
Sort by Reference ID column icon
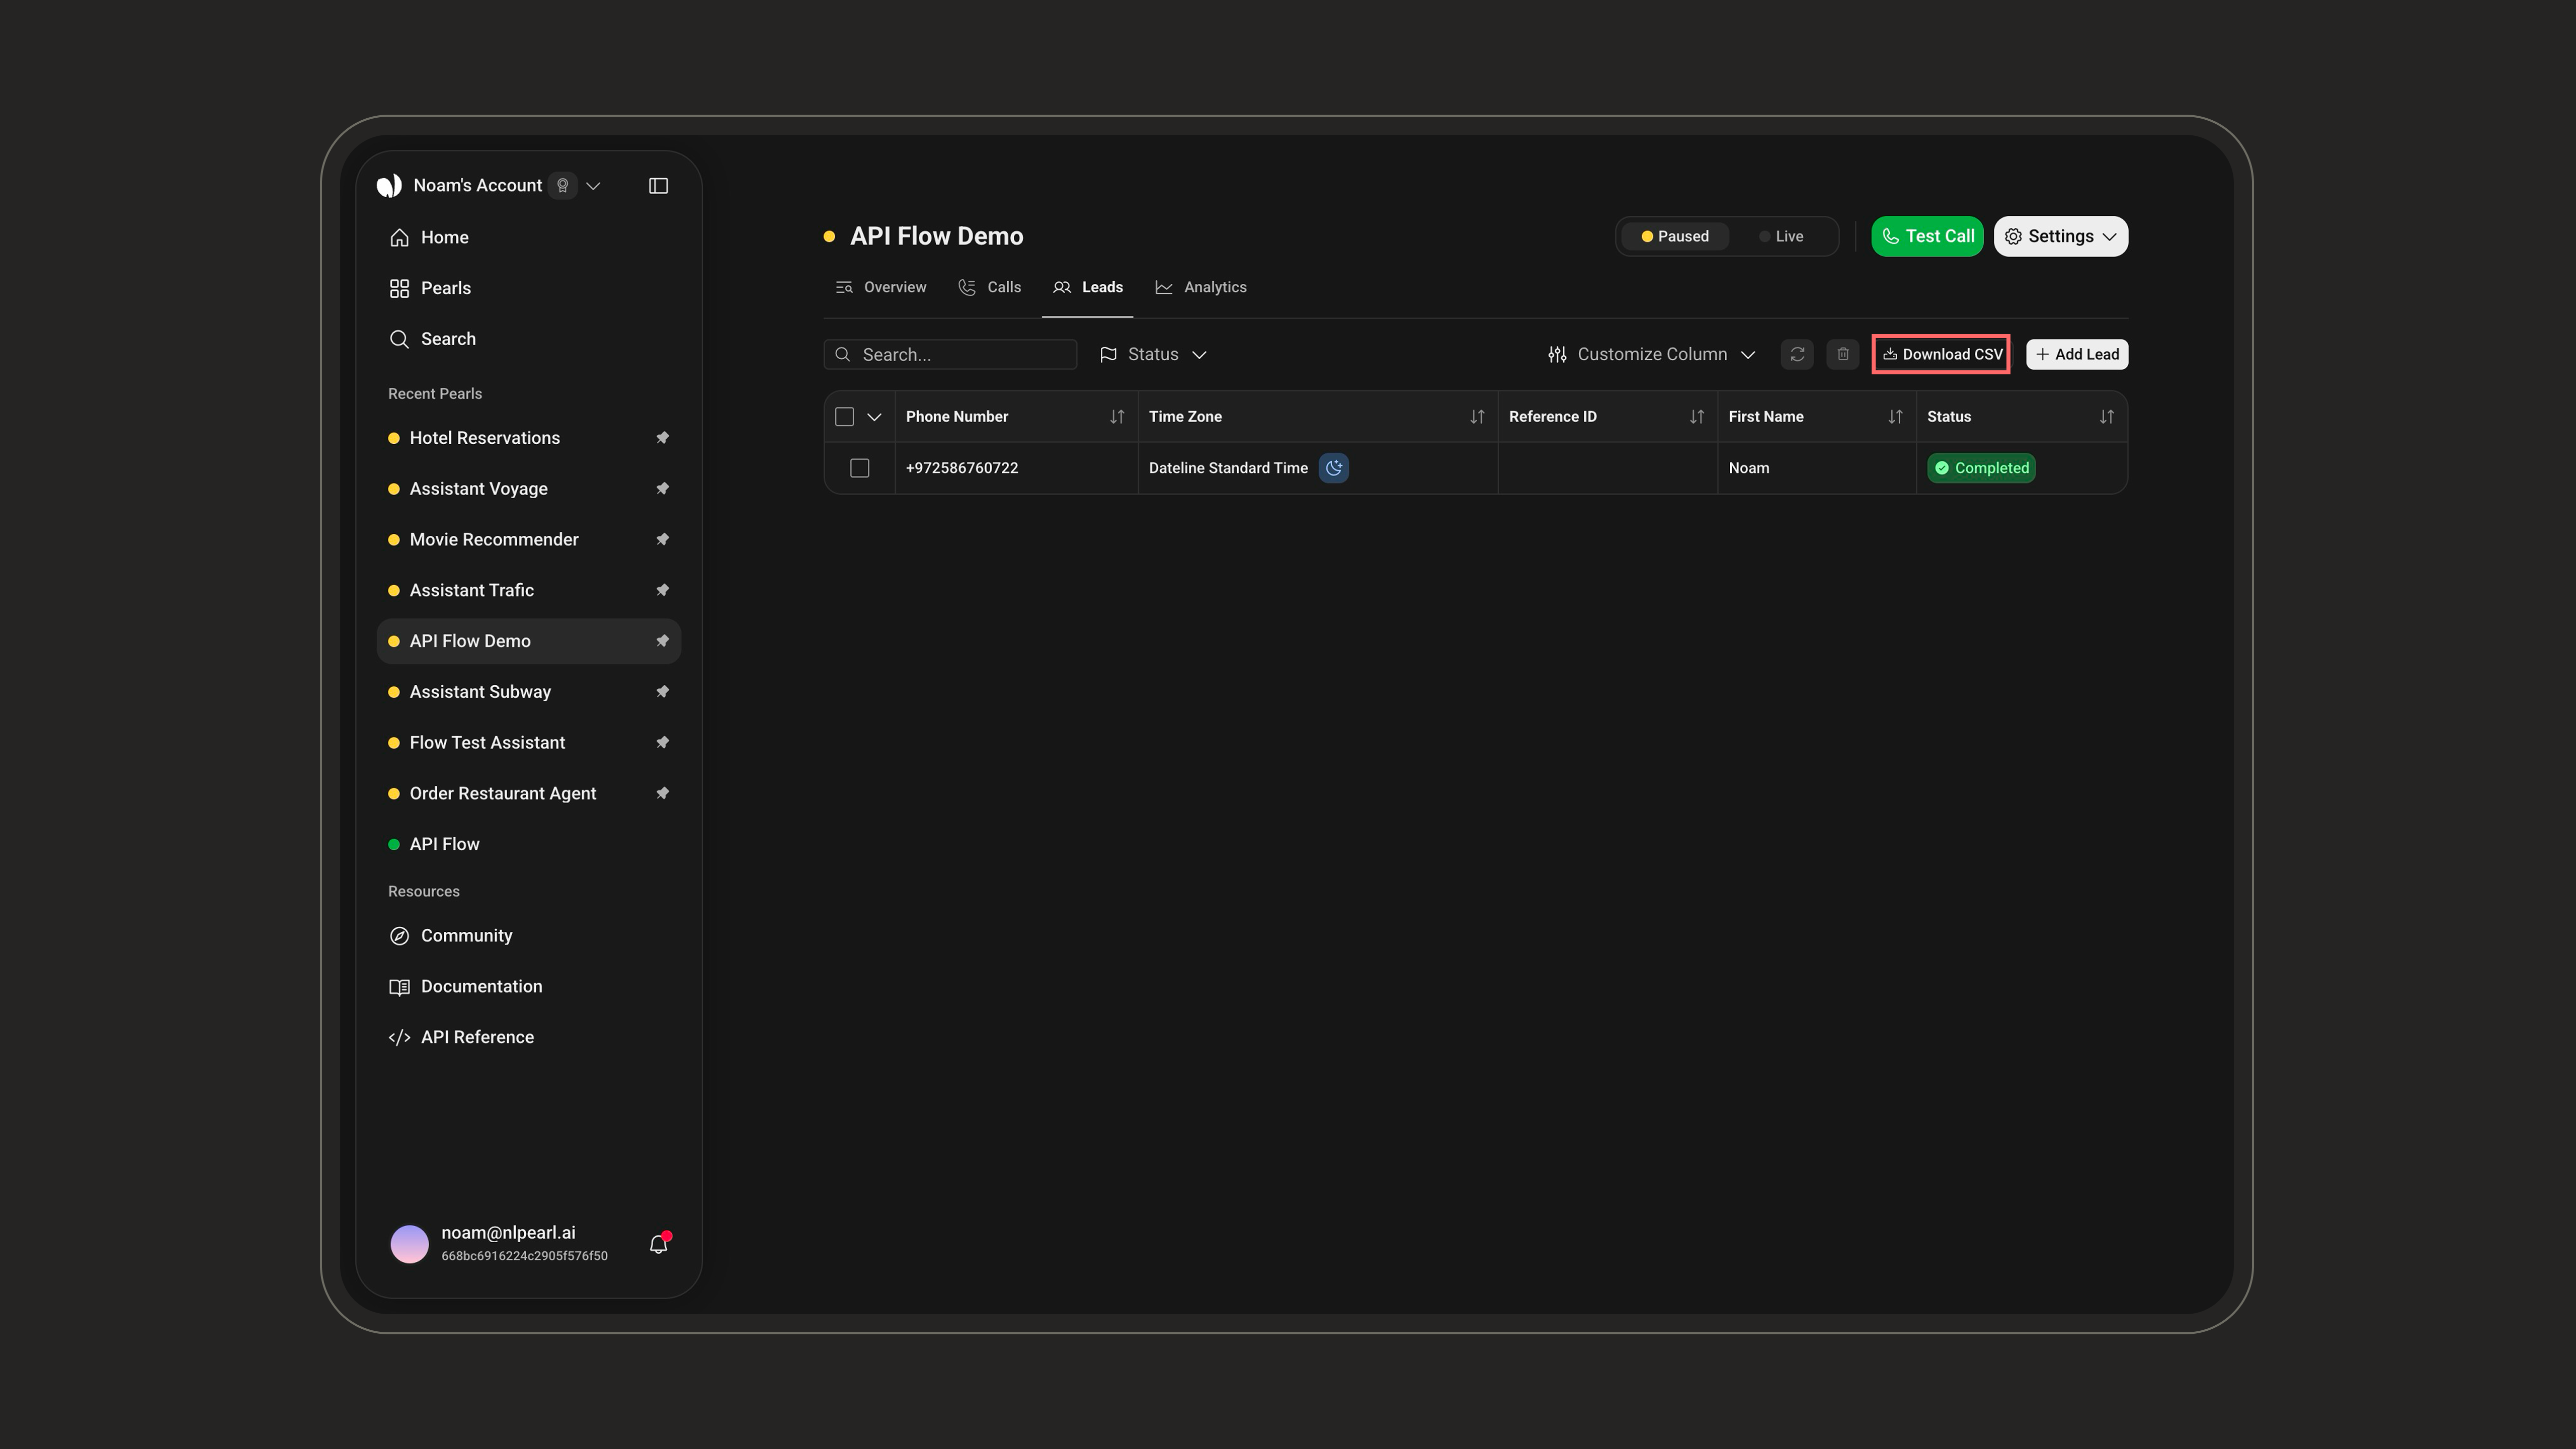pyautogui.click(x=1697, y=417)
